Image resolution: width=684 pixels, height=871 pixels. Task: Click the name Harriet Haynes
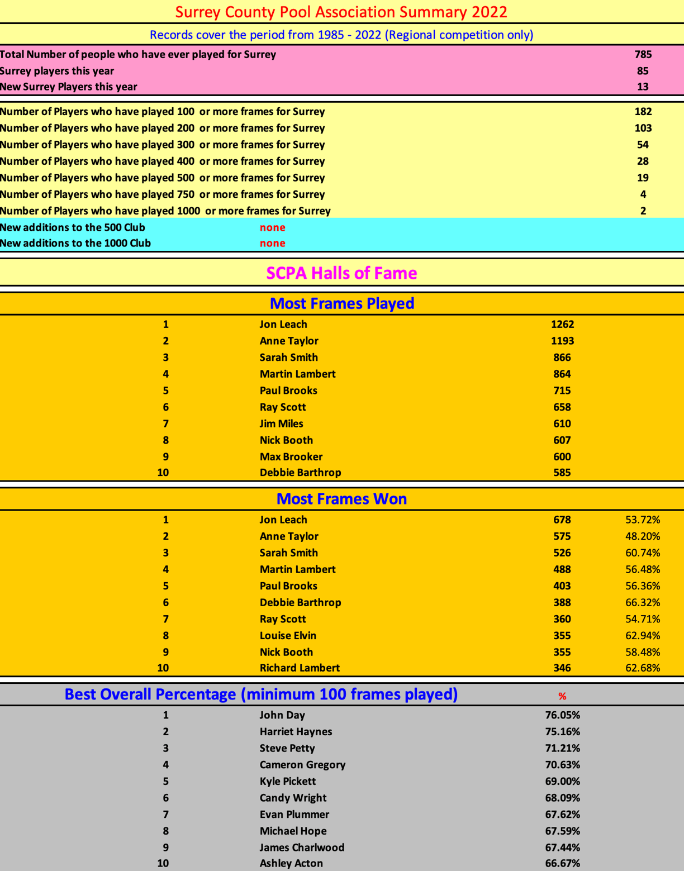[296, 732]
